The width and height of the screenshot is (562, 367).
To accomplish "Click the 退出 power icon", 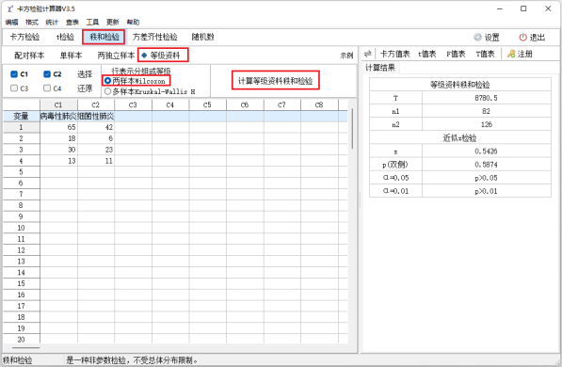I will click(x=522, y=38).
